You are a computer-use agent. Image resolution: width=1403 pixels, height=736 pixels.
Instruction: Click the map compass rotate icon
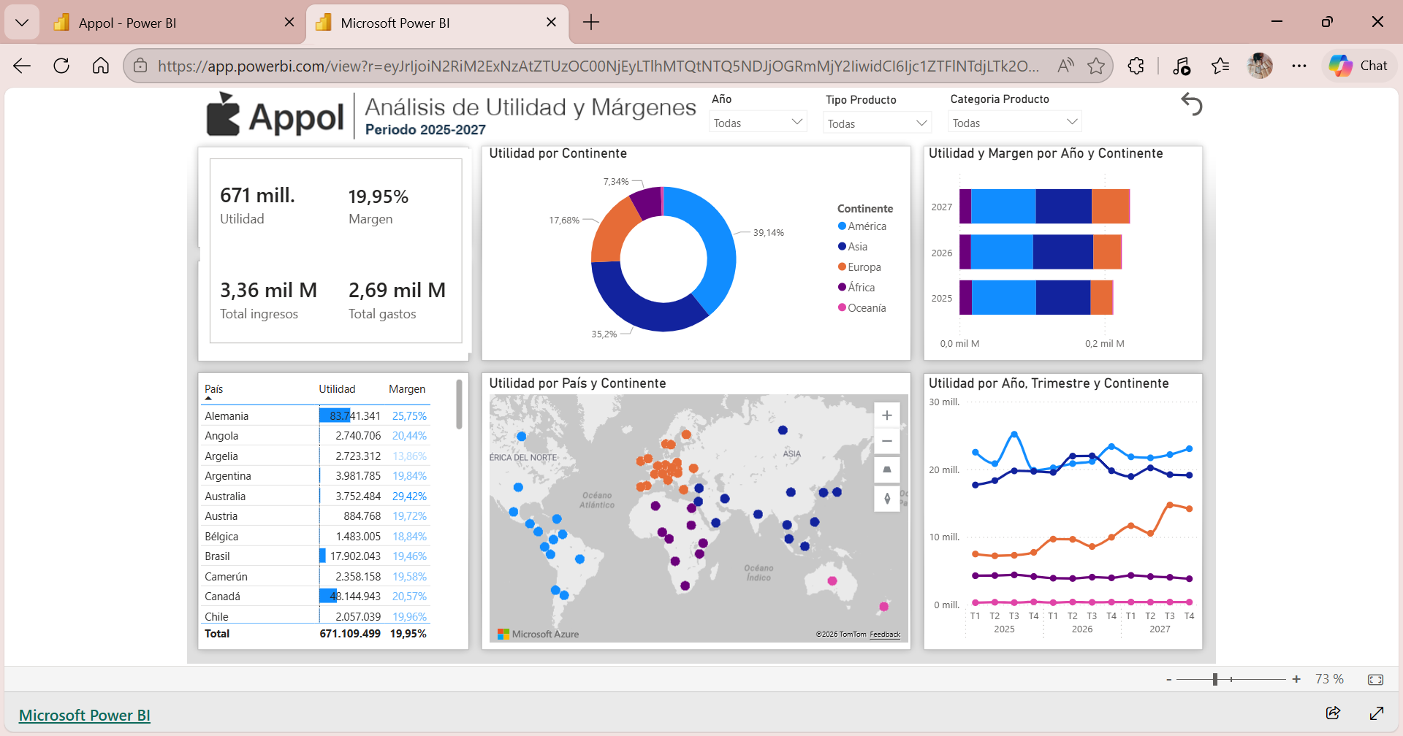click(x=887, y=499)
